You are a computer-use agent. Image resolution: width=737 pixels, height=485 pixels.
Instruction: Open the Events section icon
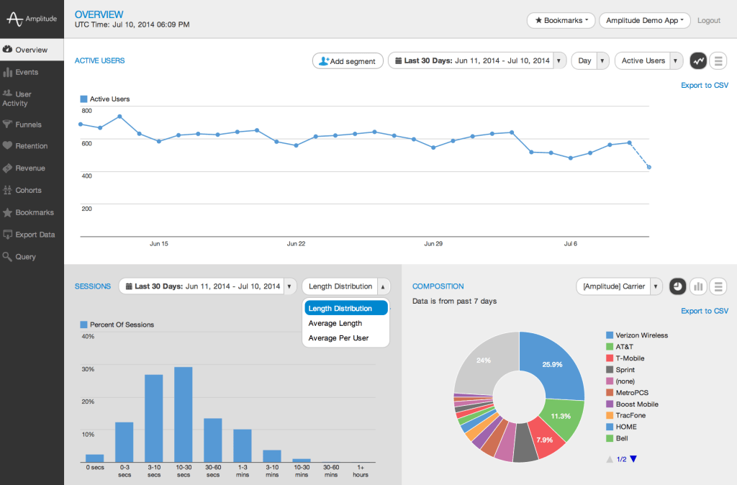pos(8,72)
